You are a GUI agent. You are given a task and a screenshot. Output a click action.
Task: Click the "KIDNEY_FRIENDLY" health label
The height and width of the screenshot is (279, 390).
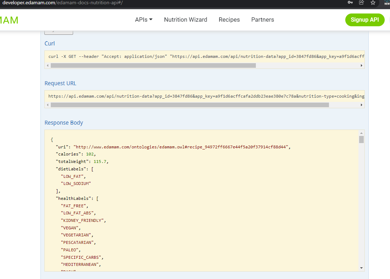click(x=82, y=220)
